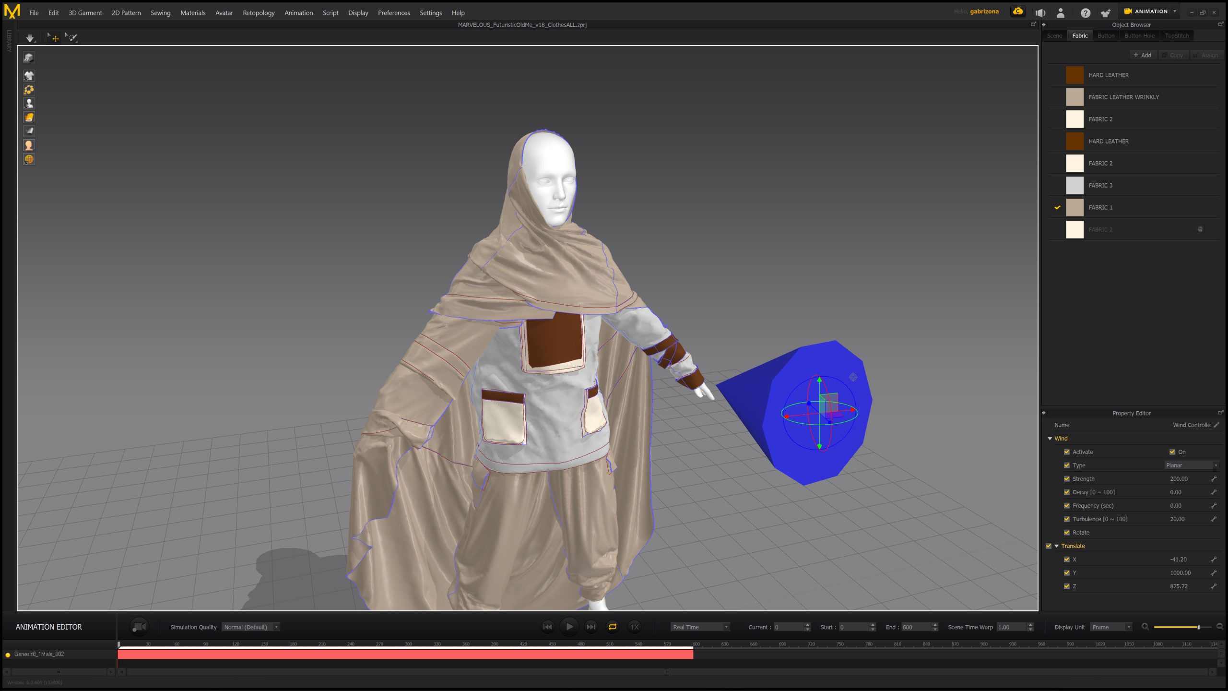Select the FABRIC LEATHER WRINKLY swatch
1228x691 pixels.
tap(1074, 97)
